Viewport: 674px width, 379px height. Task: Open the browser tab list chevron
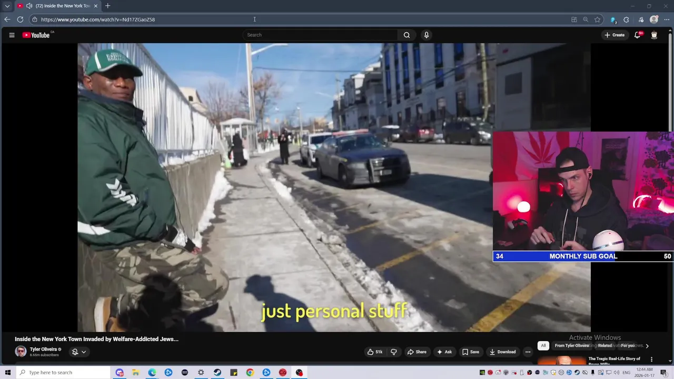click(x=7, y=6)
